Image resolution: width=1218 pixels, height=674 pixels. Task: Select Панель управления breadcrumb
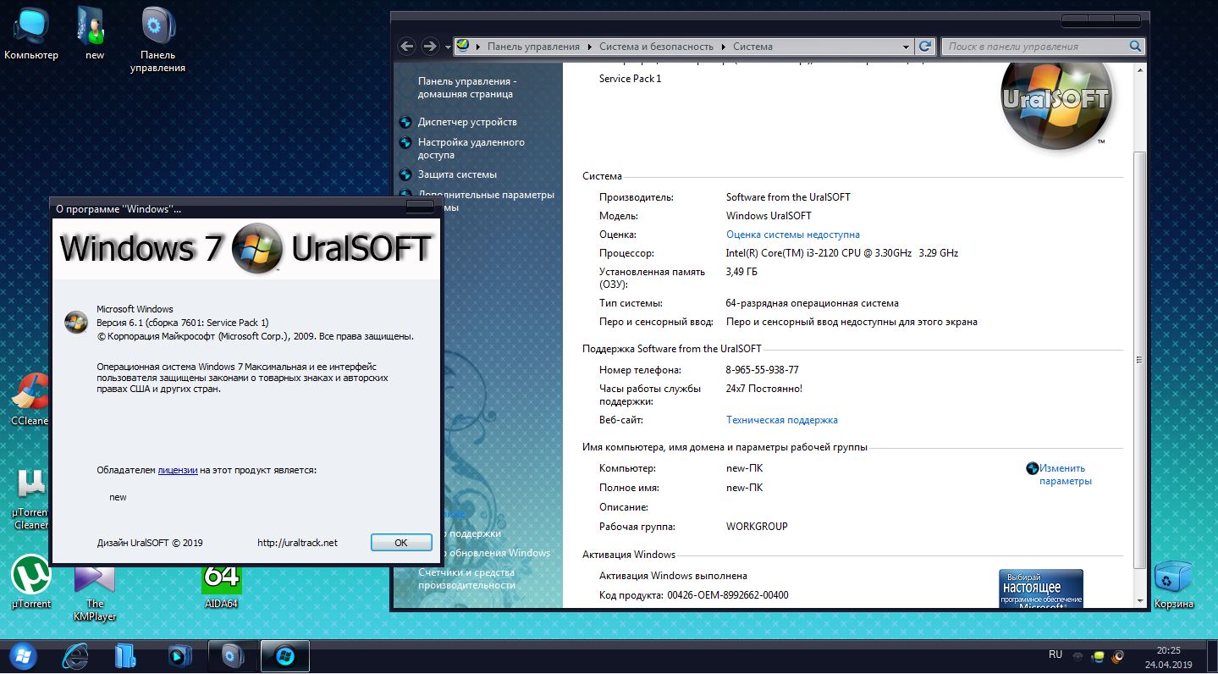point(533,47)
